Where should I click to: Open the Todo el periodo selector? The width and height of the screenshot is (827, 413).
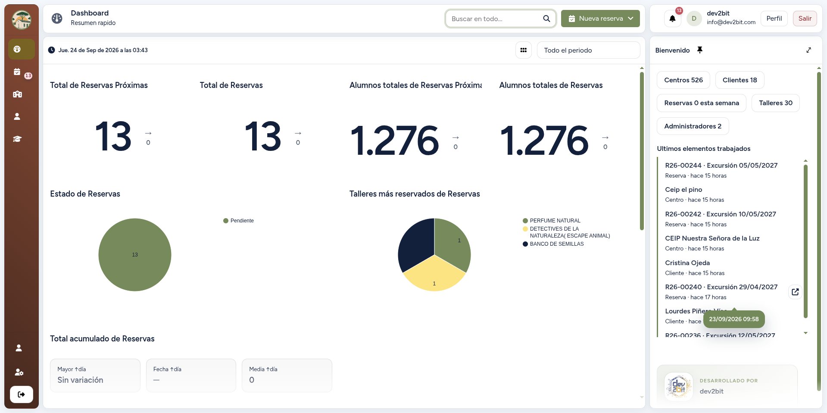(588, 50)
